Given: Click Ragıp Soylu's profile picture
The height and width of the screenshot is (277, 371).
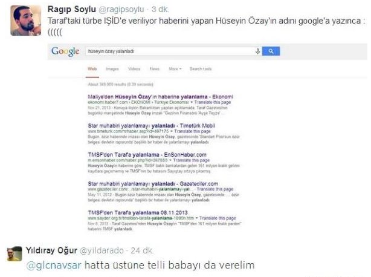Looking at the screenshot, I should [x=26, y=21].
